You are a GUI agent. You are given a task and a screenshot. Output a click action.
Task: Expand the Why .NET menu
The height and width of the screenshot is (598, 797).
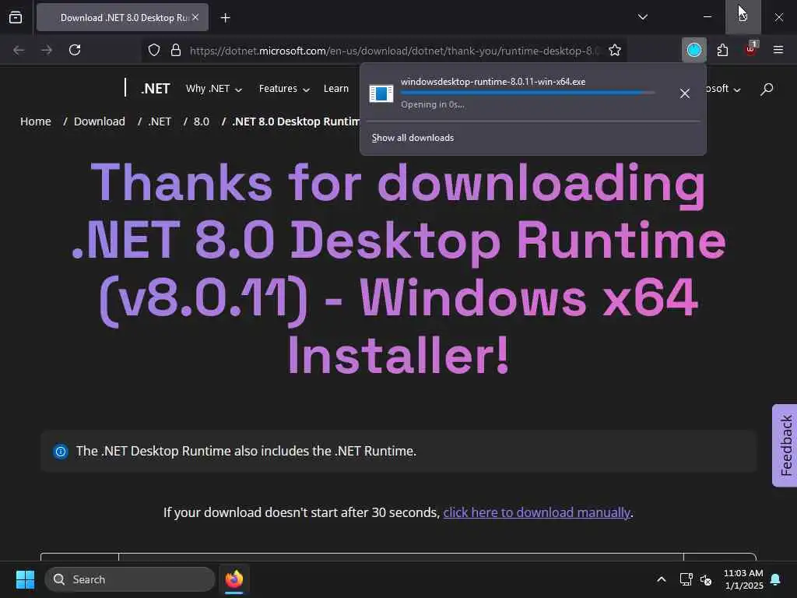(213, 89)
